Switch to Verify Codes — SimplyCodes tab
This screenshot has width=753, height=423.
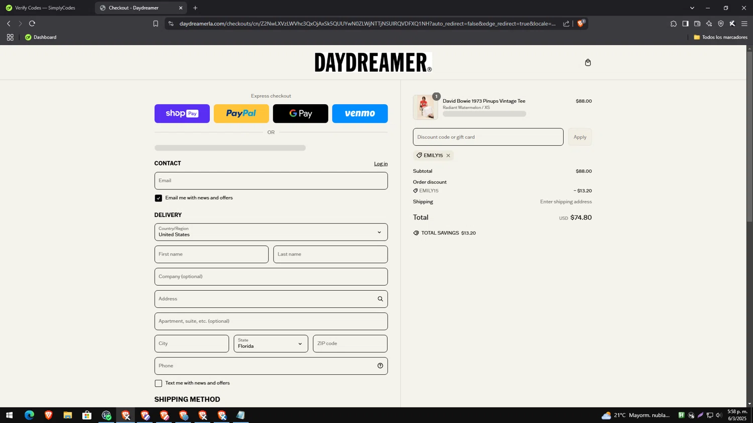[x=45, y=8]
